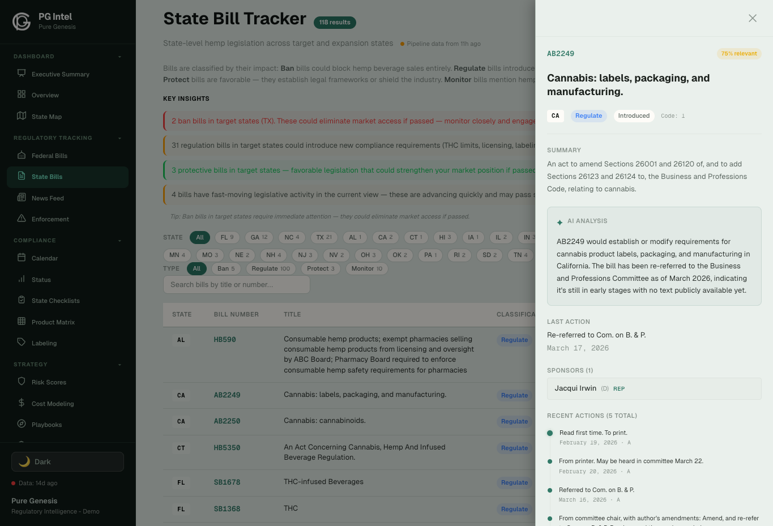Collapse the Regulatory Tracking section

tap(119, 138)
